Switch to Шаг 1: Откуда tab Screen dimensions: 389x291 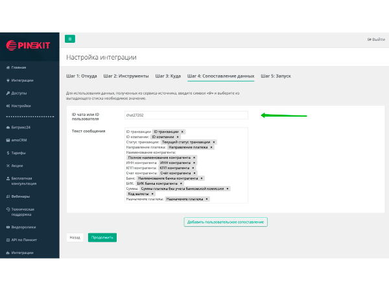[82, 76]
